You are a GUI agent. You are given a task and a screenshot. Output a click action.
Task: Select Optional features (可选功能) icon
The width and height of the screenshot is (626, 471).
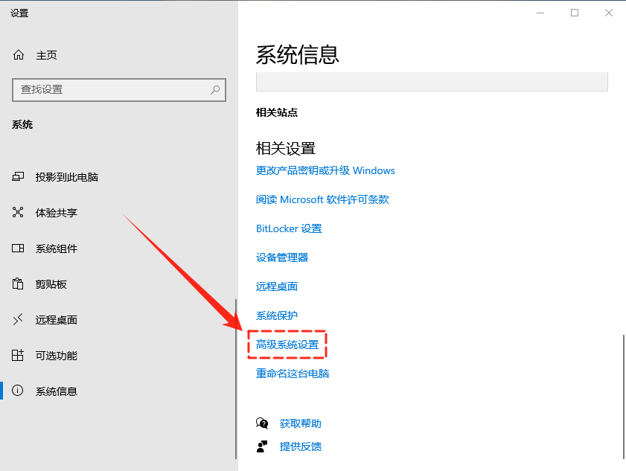tap(19, 356)
